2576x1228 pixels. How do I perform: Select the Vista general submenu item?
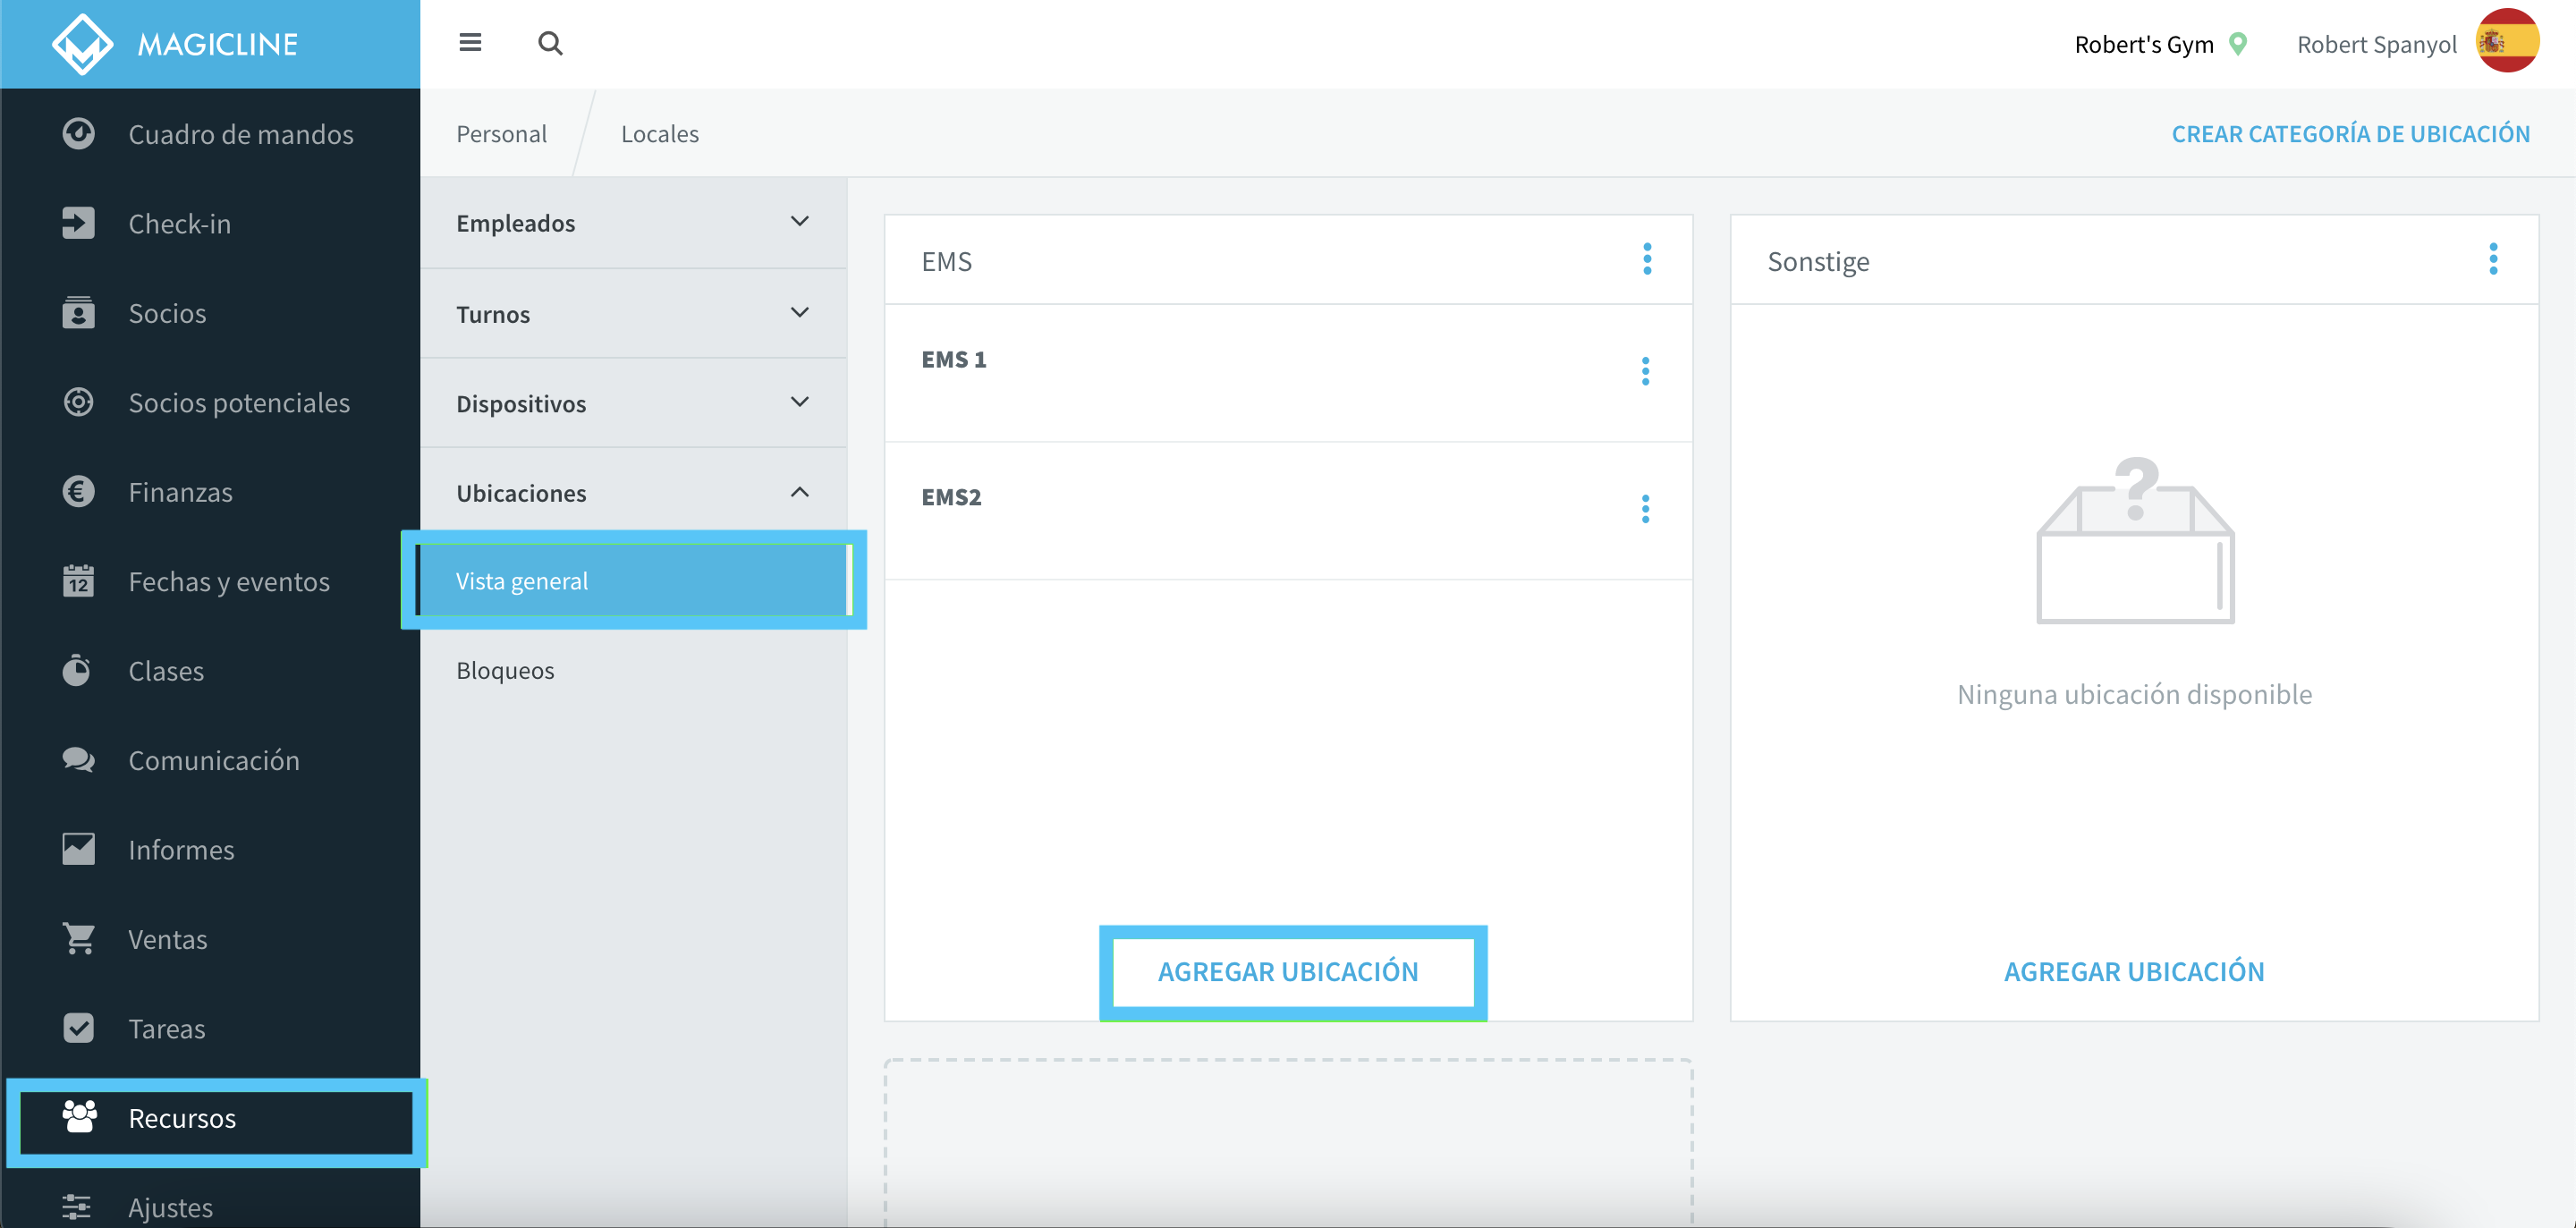(634, 580)
